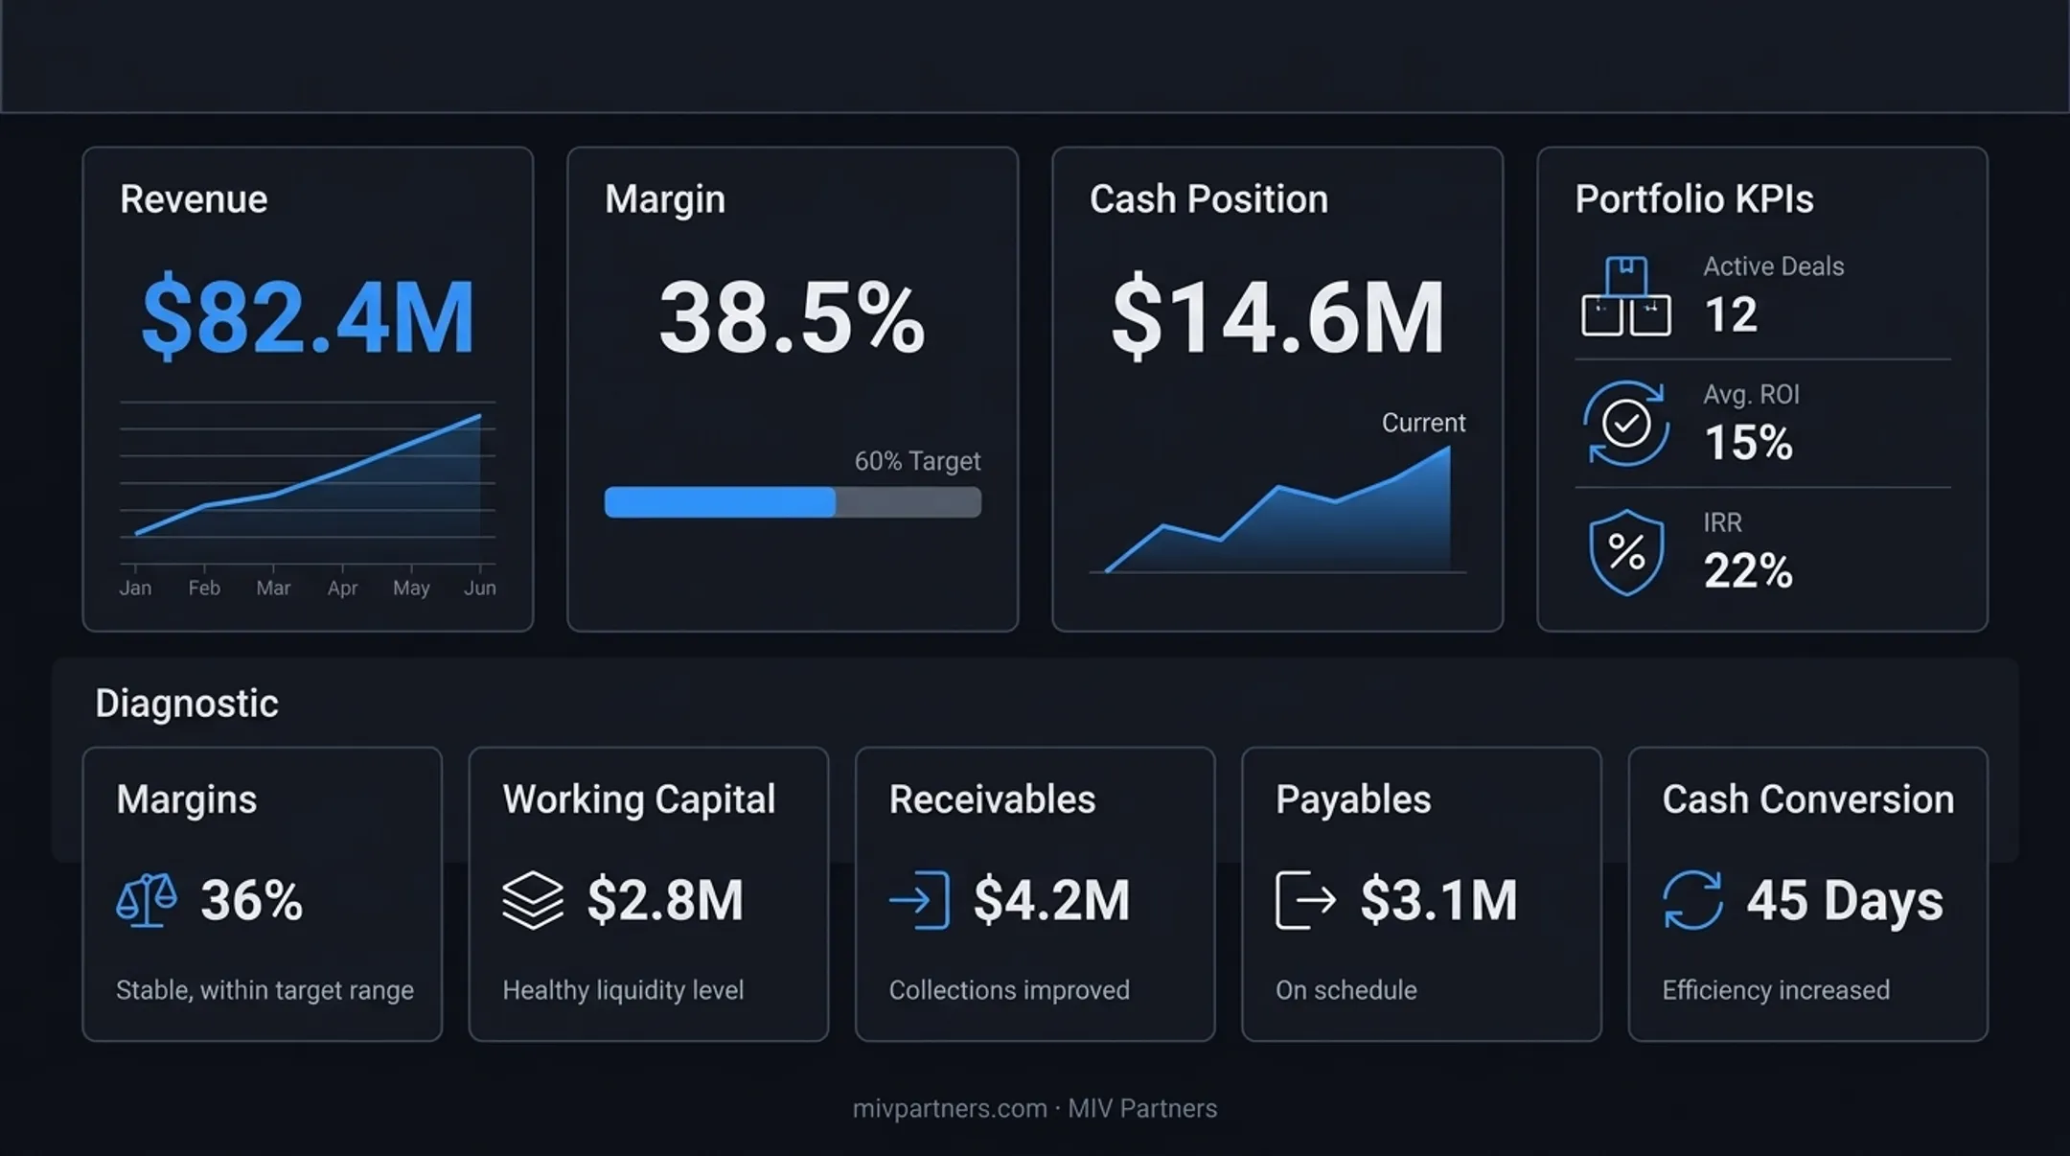Viewport: 2070px width, 1156px height.
Task: Click the Apr axis label
Action: (342, 588)
